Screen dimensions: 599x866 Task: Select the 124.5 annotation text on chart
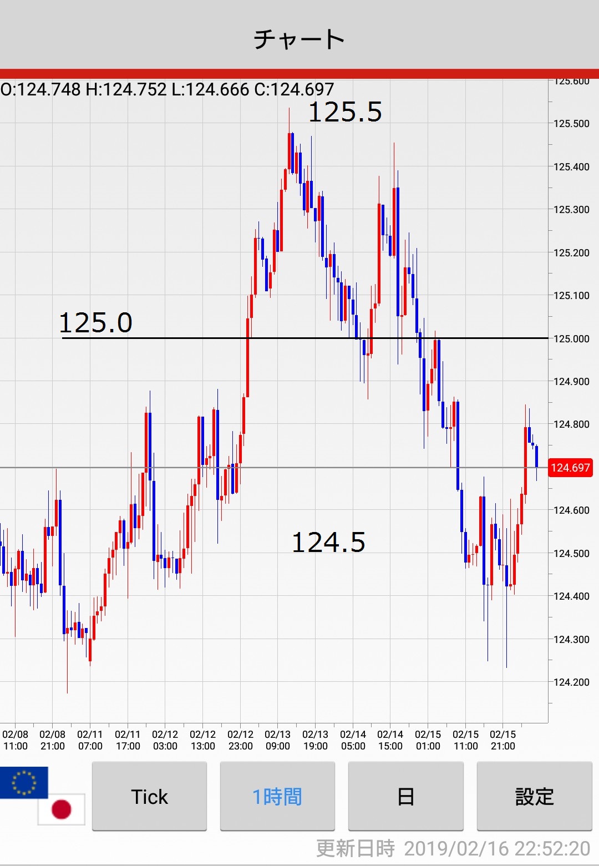pyautogui.click(x=328, y=542)
